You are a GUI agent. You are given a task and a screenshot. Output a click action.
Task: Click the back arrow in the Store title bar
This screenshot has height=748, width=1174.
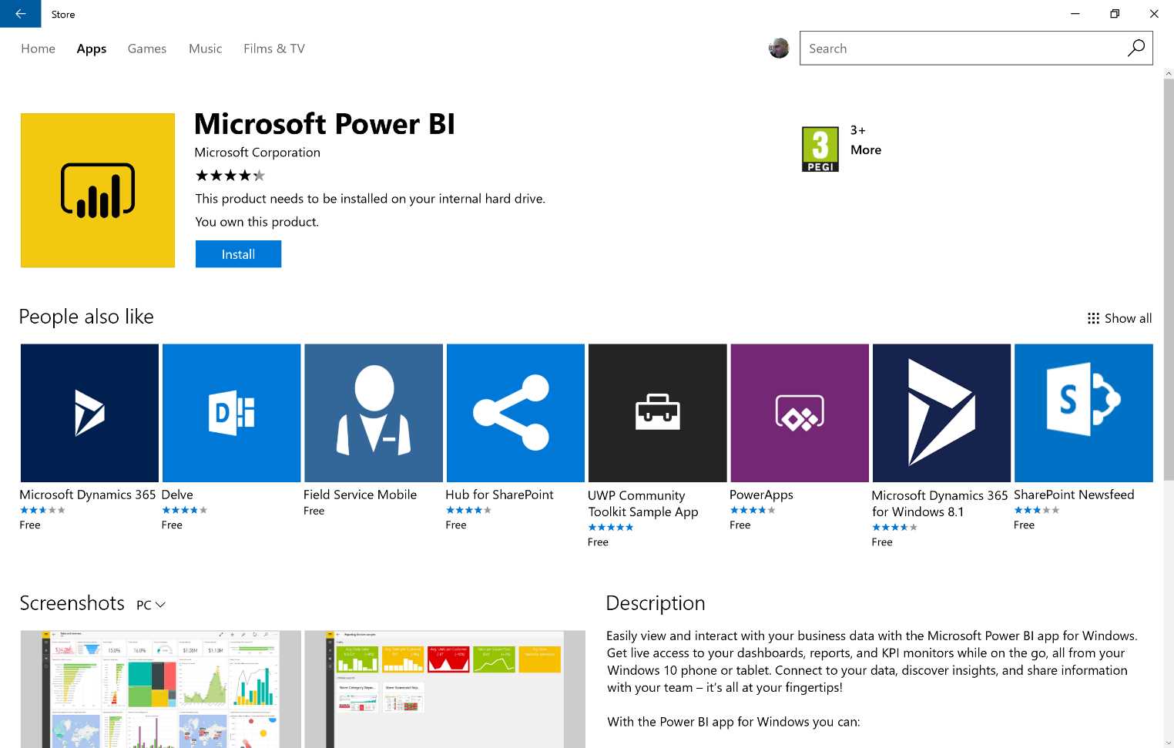(19, 13)
